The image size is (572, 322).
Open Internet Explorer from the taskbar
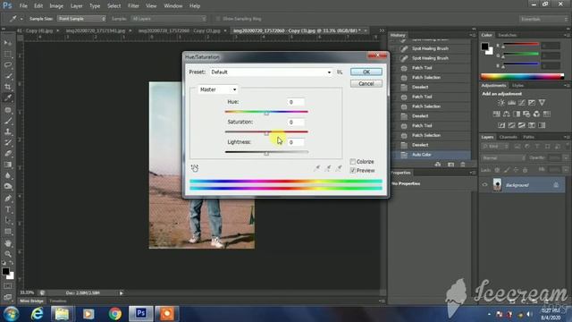37,314
